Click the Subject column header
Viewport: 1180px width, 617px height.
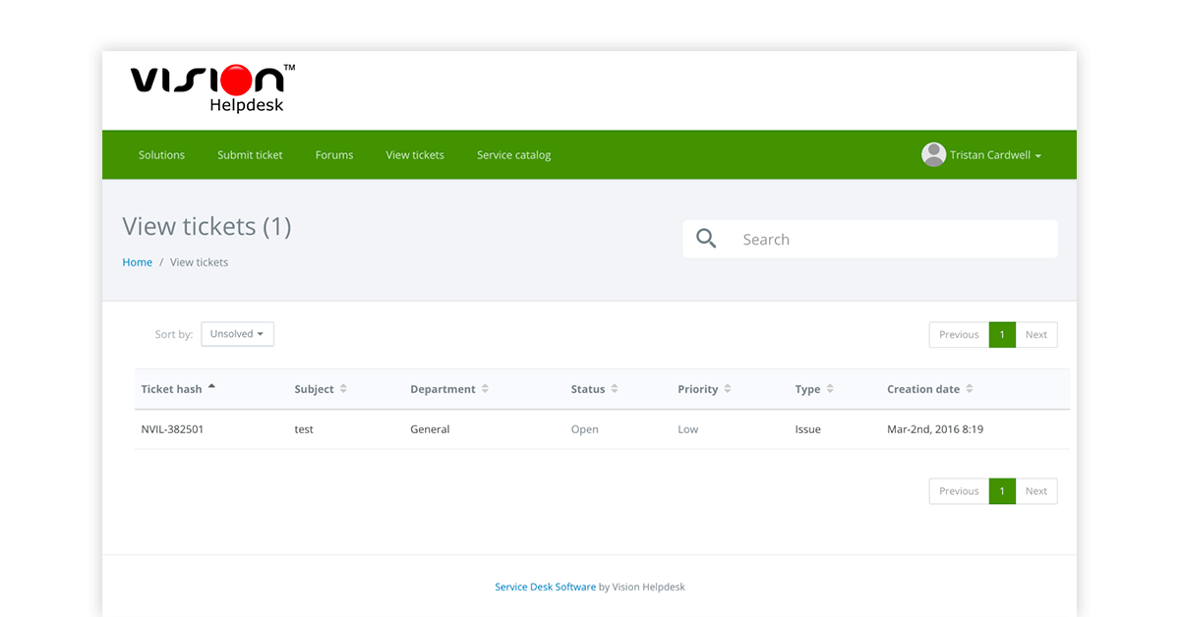[x=314, y=389]
